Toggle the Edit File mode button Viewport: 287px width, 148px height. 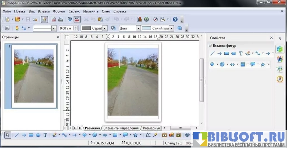pos(45,19)
